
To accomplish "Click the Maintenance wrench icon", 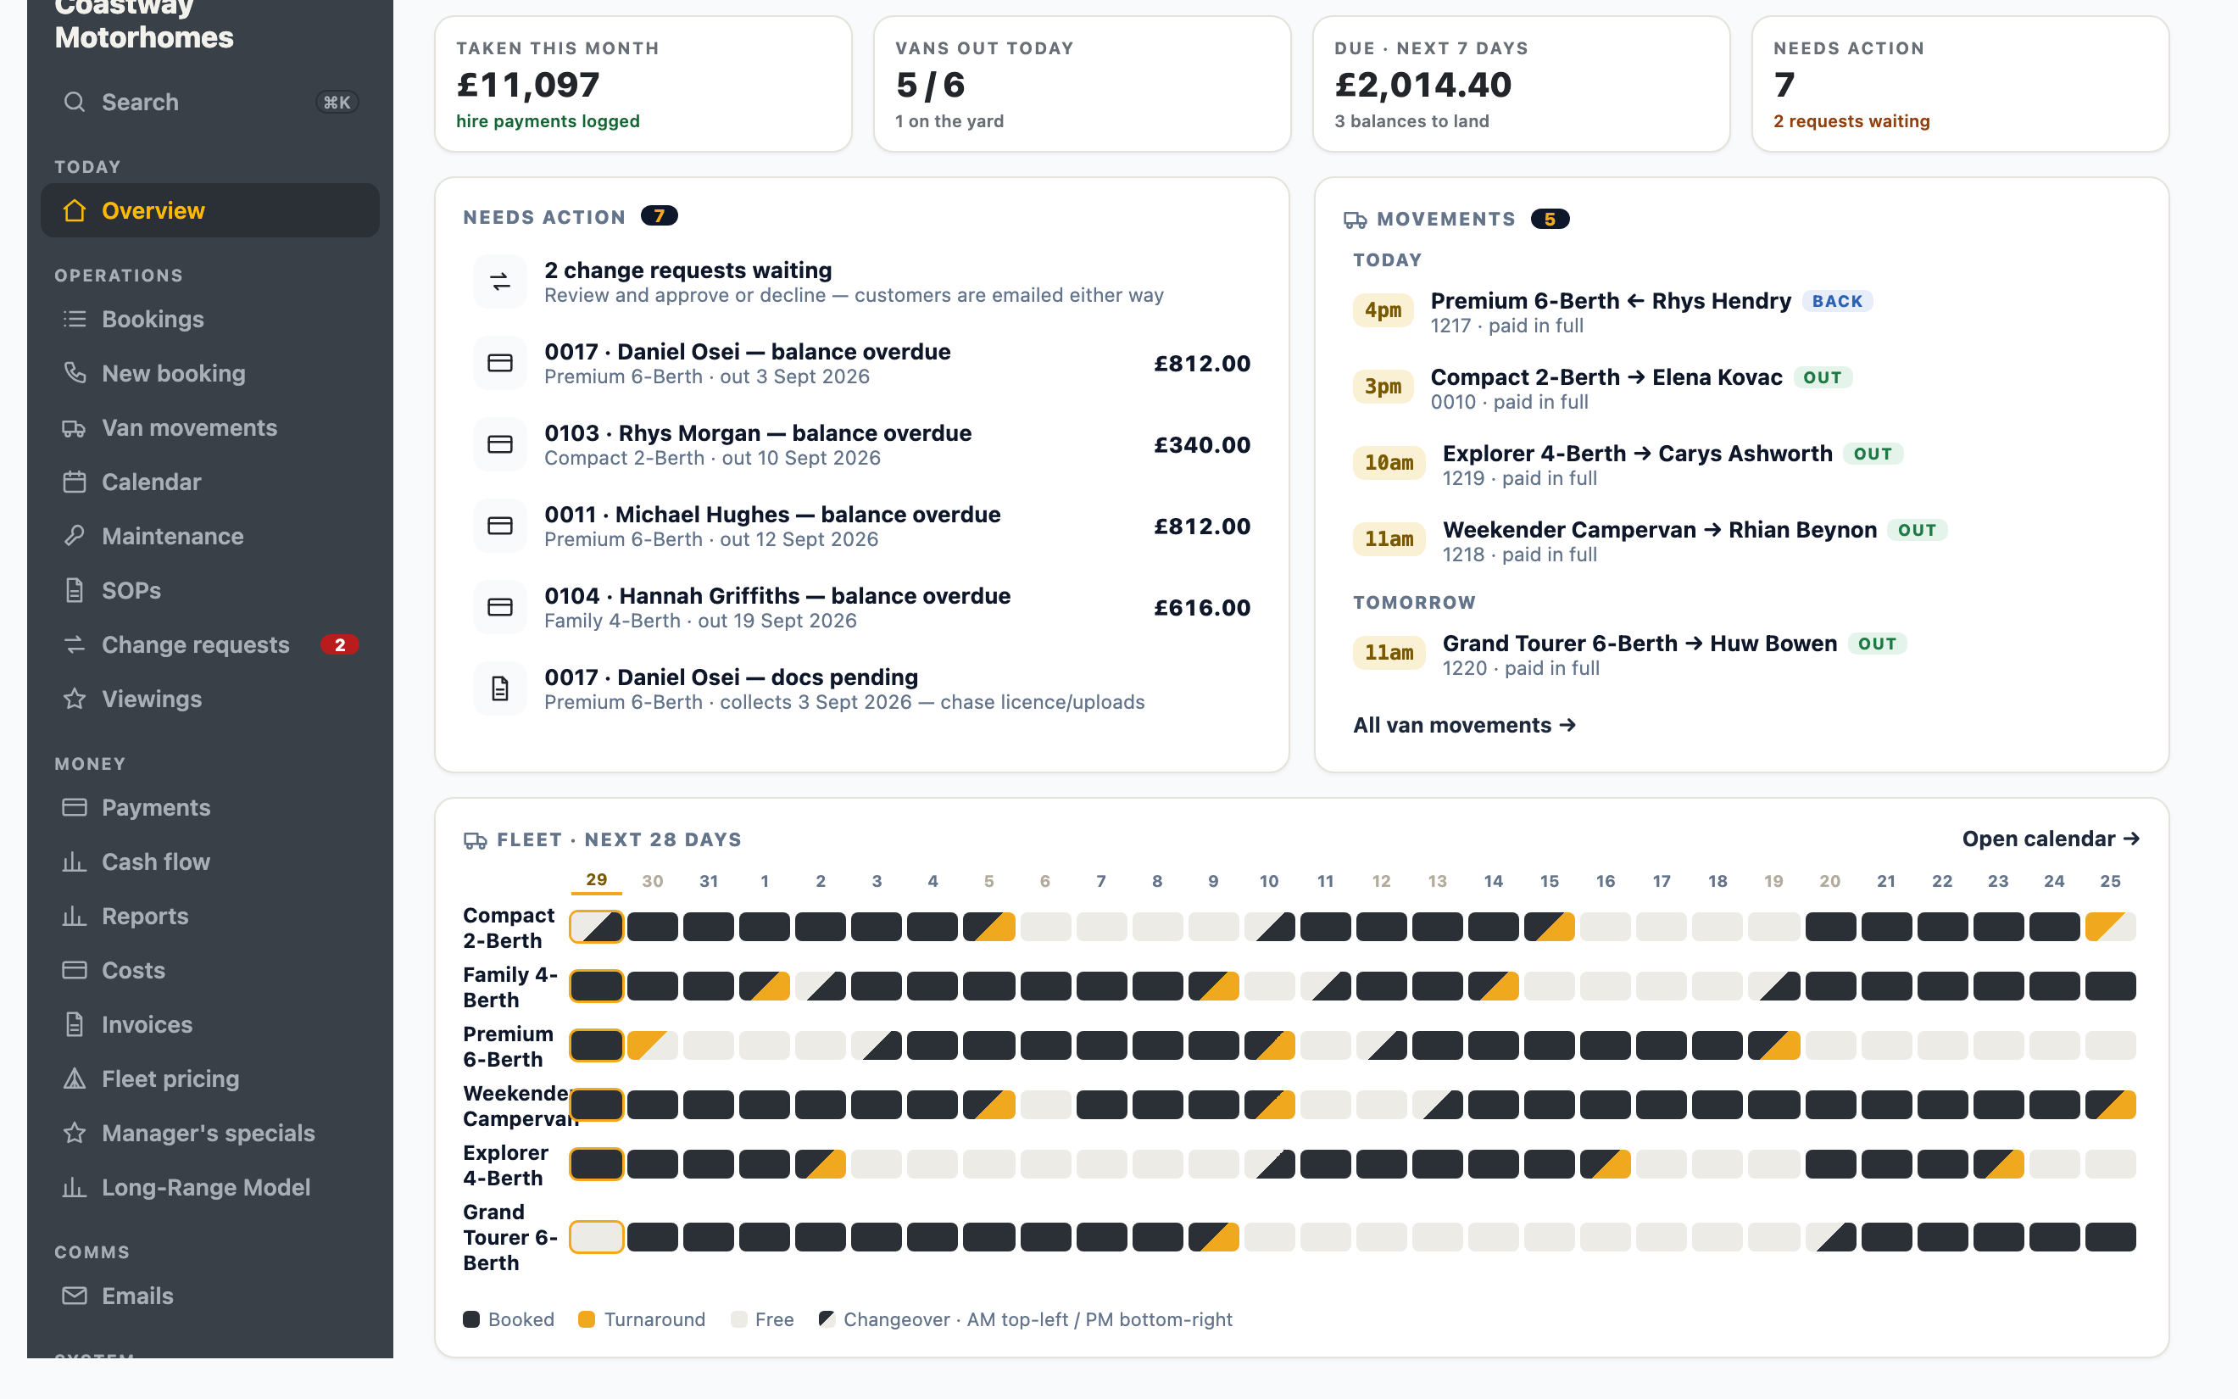I will (x=74, y=536).
